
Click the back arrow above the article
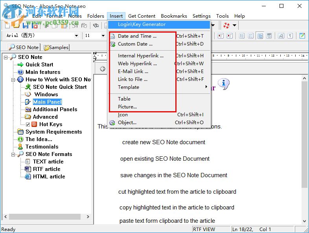[x=103, y=69]
